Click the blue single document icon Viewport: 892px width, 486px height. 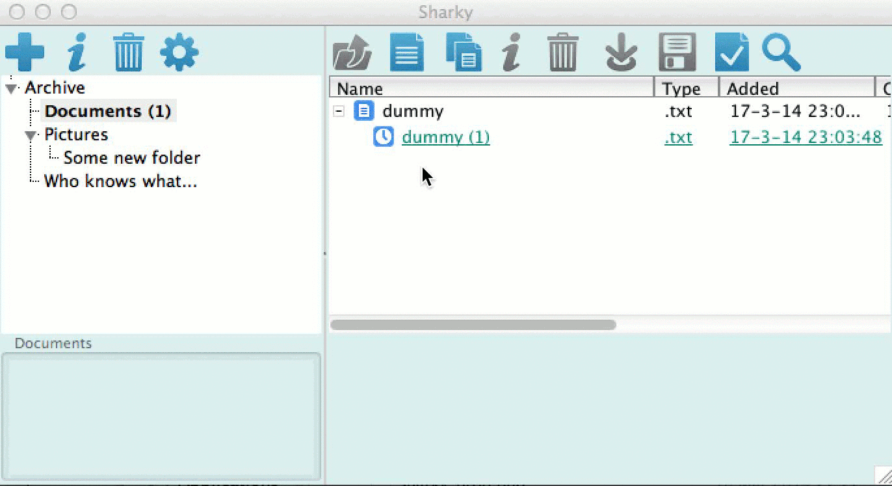[x=406, y=52]
